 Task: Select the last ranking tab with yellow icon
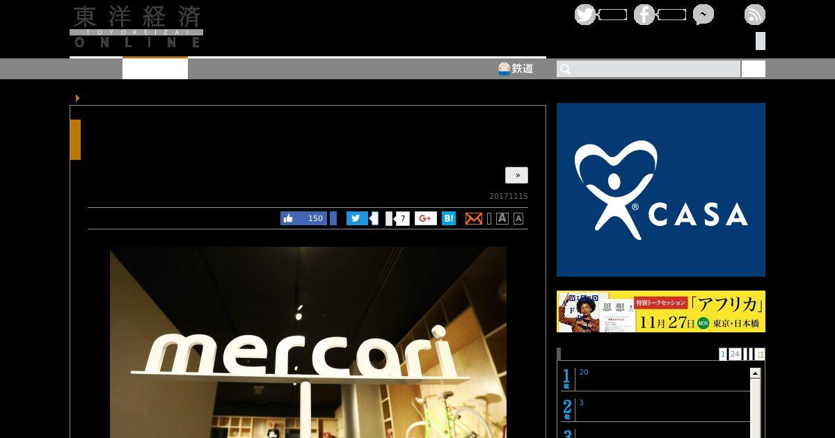[761, 354]
